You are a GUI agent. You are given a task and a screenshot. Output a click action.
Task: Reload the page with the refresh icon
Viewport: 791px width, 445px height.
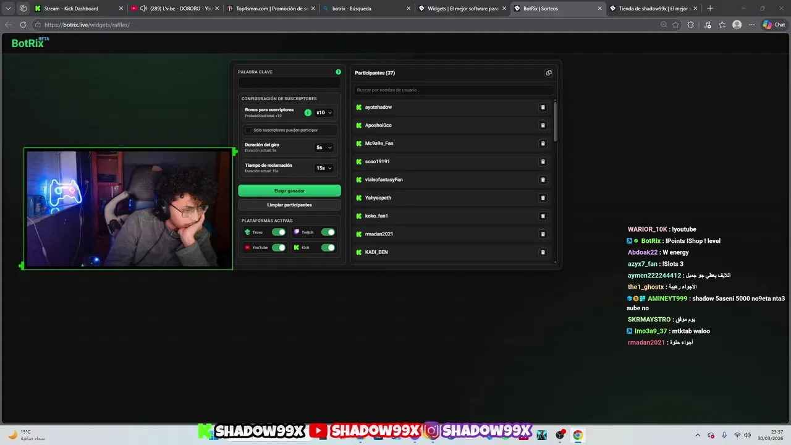coord(23,25)
